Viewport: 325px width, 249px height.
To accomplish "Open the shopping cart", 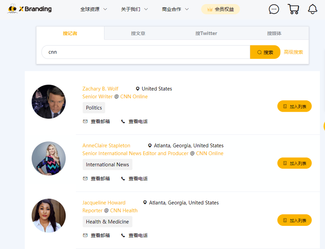I will 293,9.
